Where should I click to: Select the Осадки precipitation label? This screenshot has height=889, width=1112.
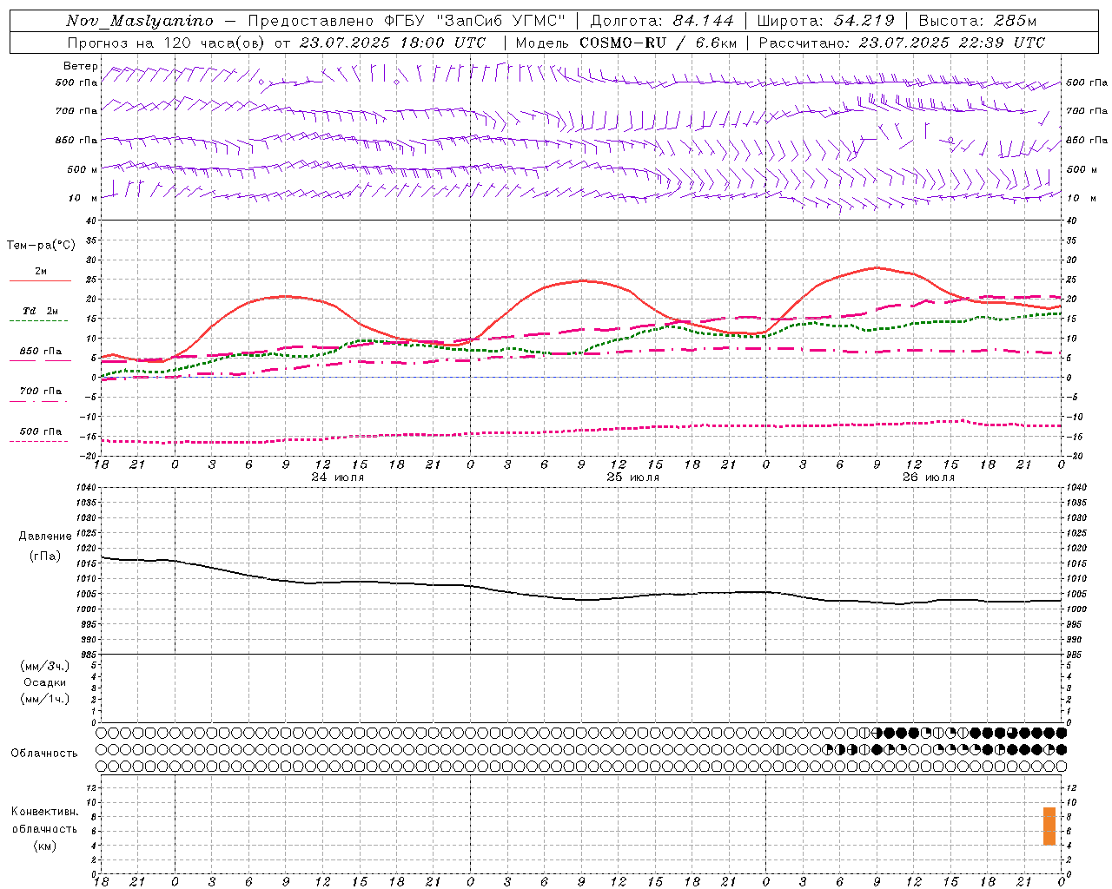click(45, 682)
